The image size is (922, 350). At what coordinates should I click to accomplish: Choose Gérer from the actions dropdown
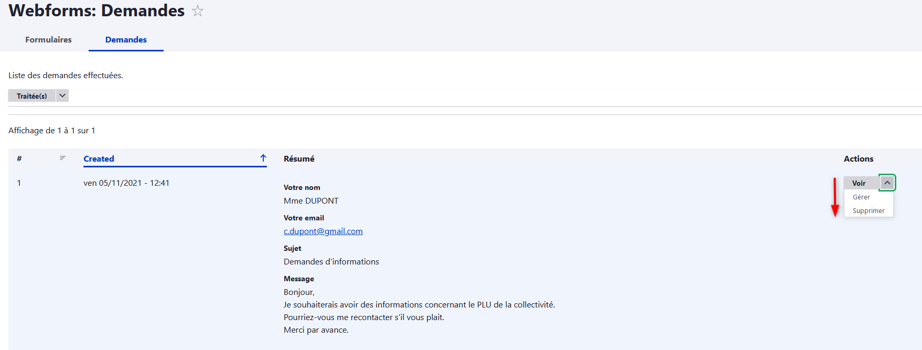pos(861,197)
